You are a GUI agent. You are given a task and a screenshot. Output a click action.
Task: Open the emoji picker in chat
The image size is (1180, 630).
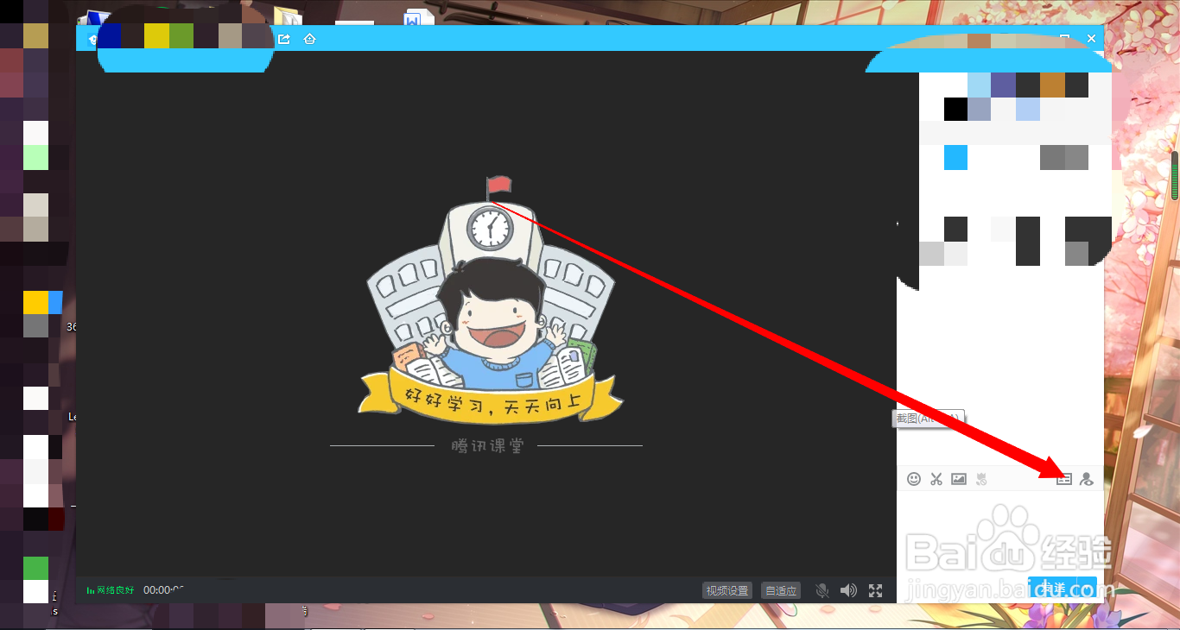point(914,478)
